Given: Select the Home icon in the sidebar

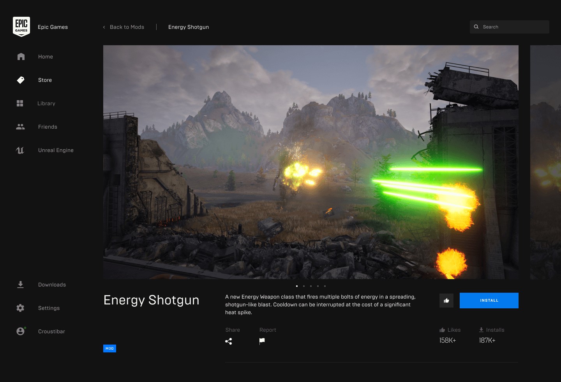Looking at the screenshot, I should point(20,57).
